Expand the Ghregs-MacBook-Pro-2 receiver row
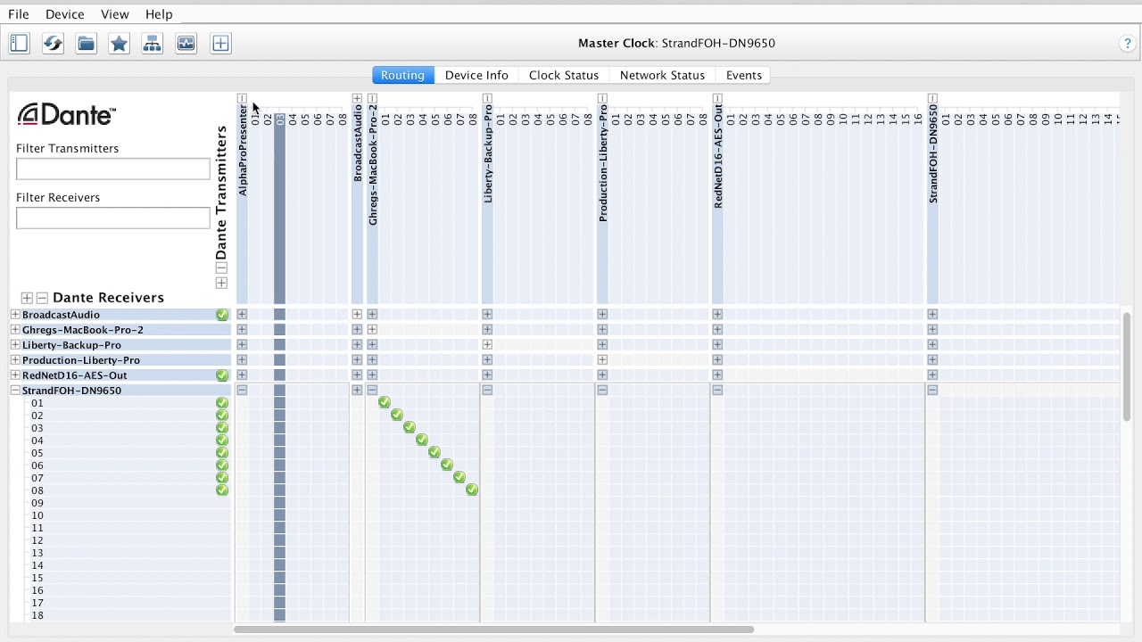Viewport: 1142px width, 642px height. point(15,330)
